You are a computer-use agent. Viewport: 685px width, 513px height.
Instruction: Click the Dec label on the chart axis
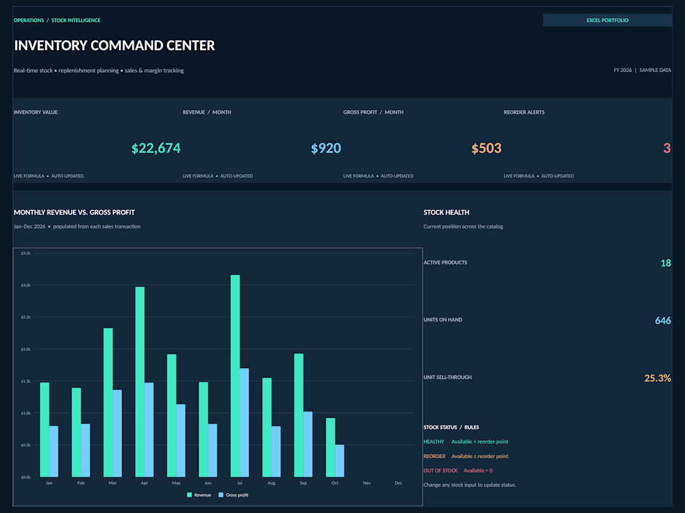click(399, 483)
